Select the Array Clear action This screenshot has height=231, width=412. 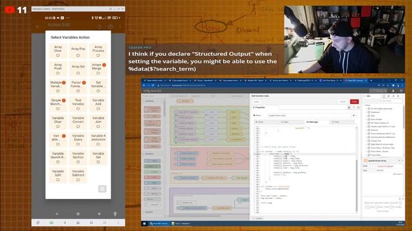pyautogui.click(x=58, y=51)
